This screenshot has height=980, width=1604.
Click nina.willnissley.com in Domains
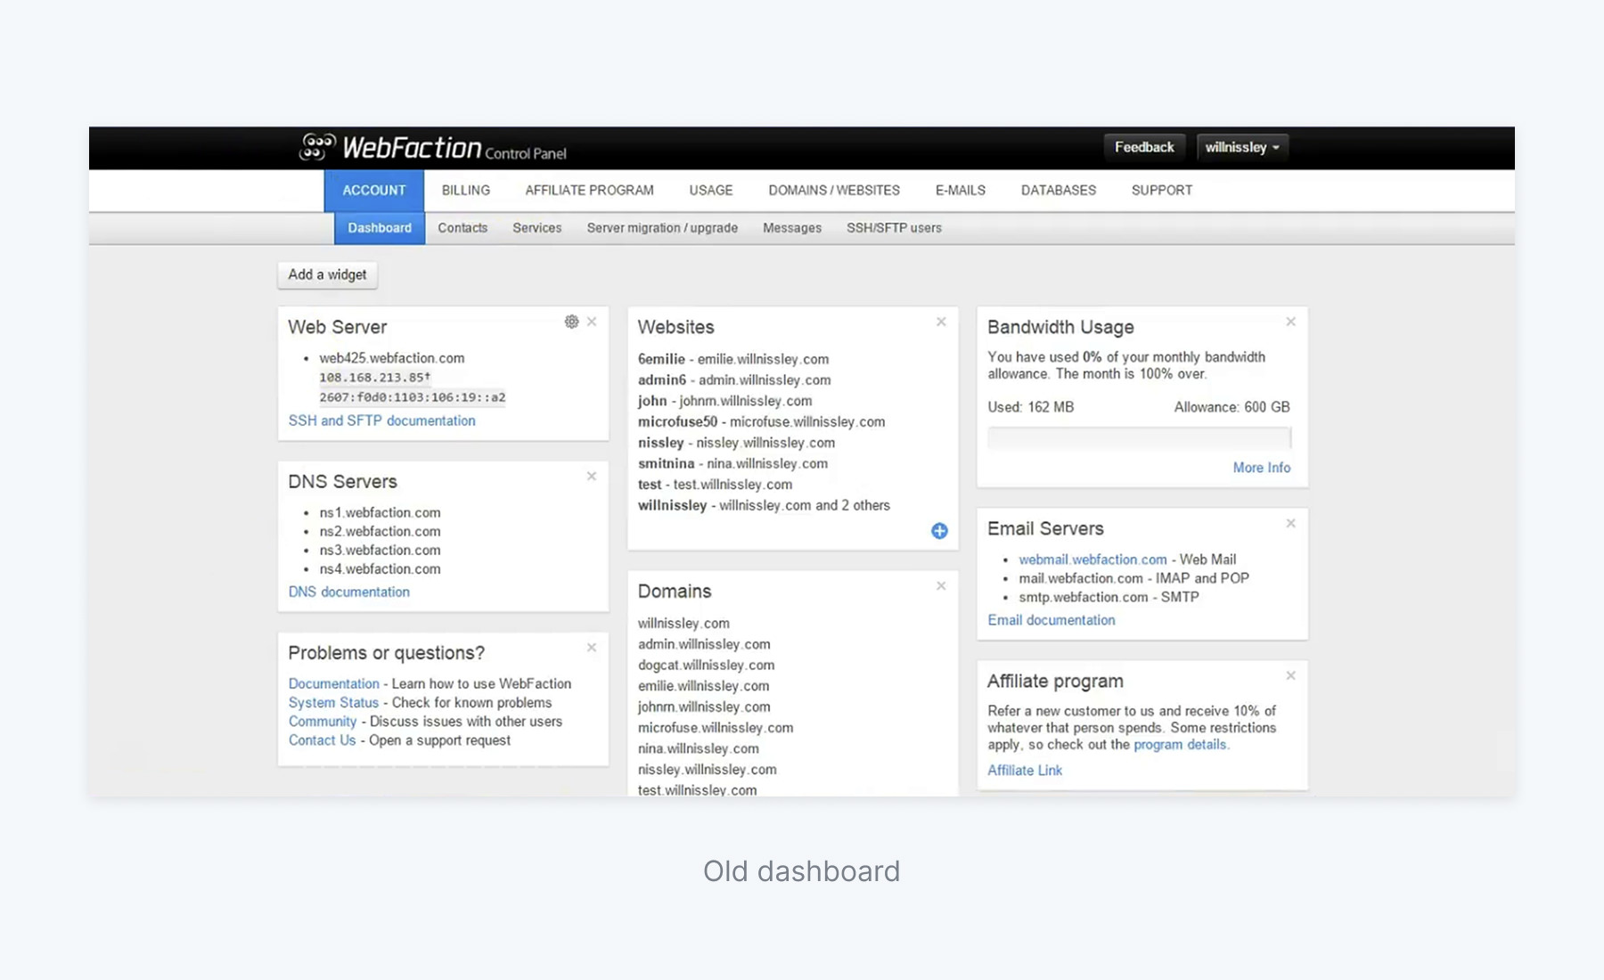click(699, 748)
